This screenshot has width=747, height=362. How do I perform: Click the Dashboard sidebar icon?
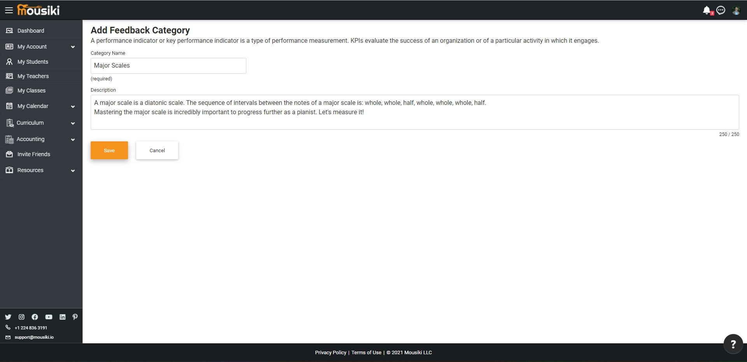(x=9, y=30)
